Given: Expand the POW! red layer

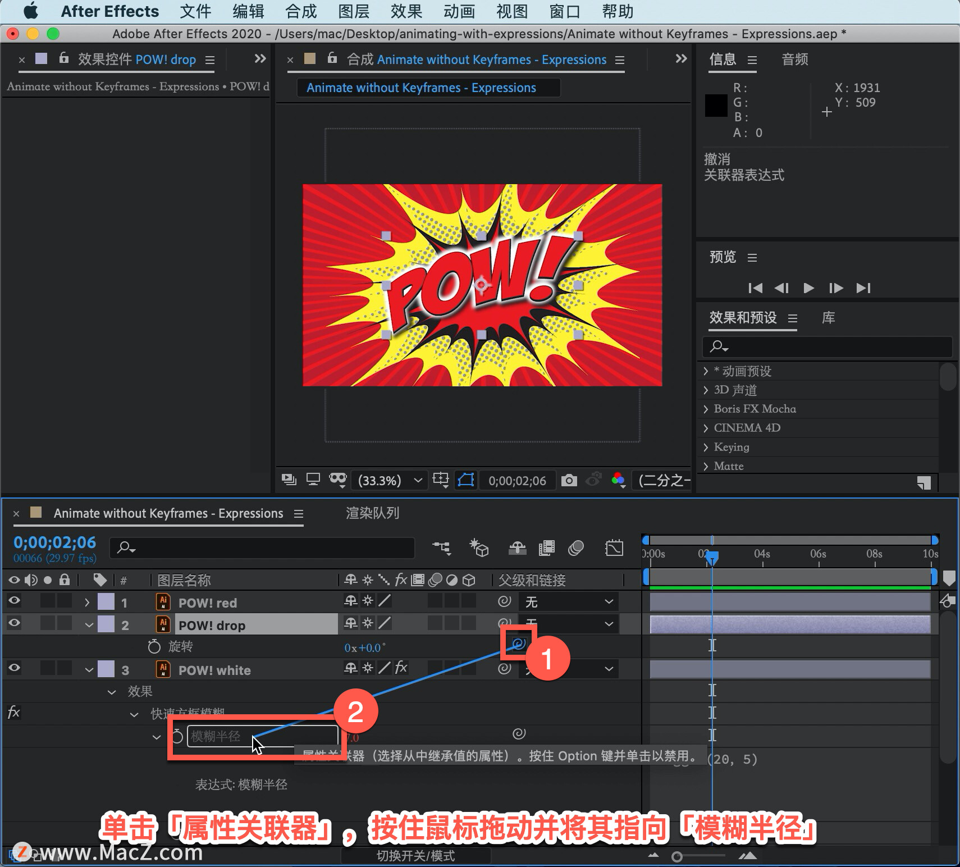Looking at the screenshot, I should click(x=87, y=602).
